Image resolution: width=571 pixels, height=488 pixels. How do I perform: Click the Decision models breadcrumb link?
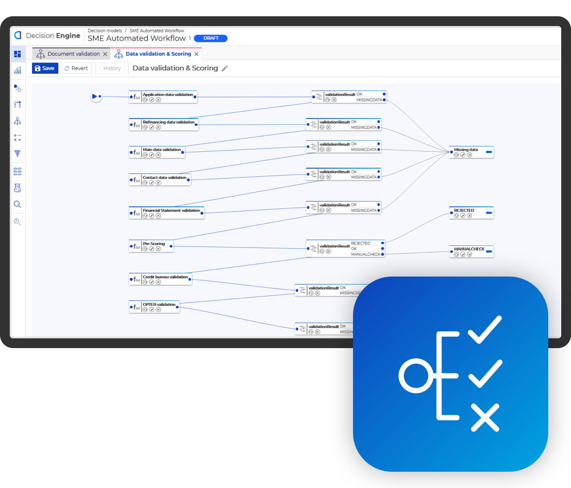click(105, 31)
